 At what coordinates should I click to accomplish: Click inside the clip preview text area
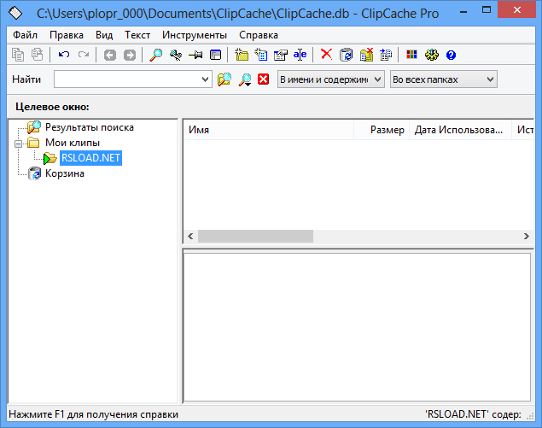[x=357, y=327]
